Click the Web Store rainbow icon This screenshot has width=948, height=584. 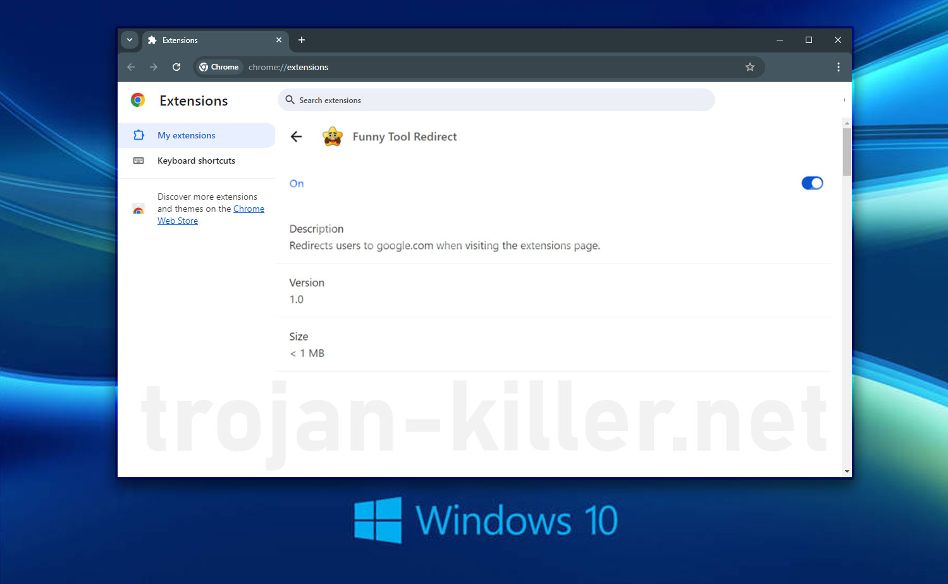(x=139, y=209)
